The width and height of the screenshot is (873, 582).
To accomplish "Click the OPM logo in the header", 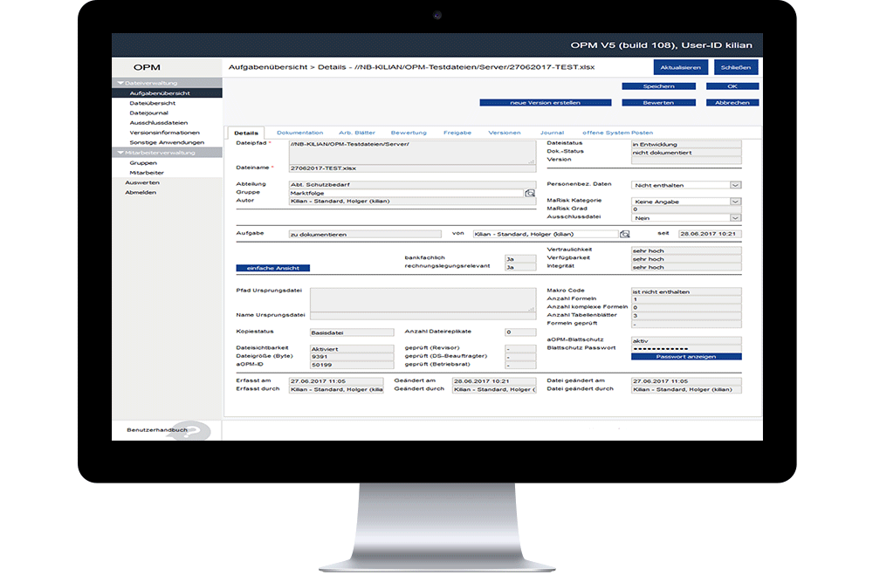I will click(145, 65).
